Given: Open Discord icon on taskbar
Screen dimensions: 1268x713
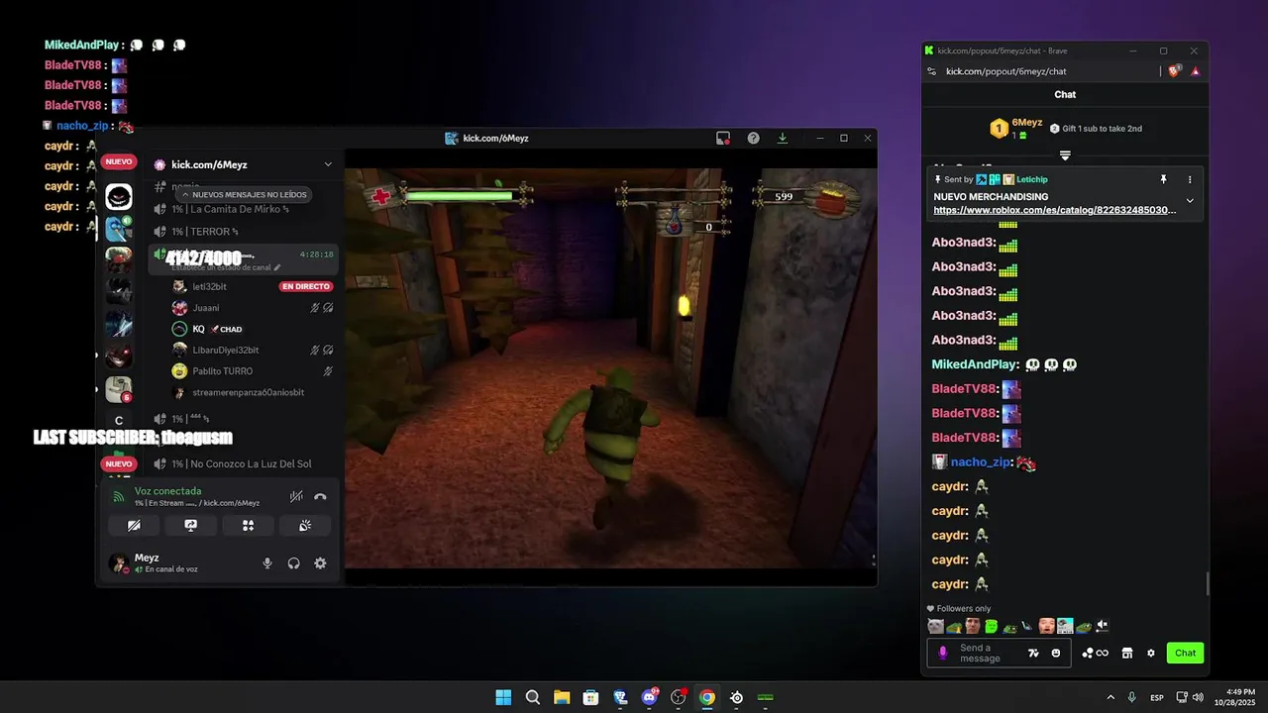Looking at the screenshot, I should 650,697.
